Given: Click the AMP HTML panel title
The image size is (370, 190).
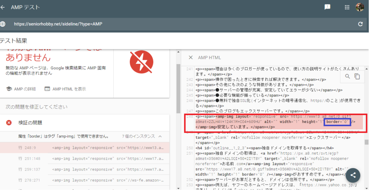Looking at the screenshot, I should pos(210,58).
